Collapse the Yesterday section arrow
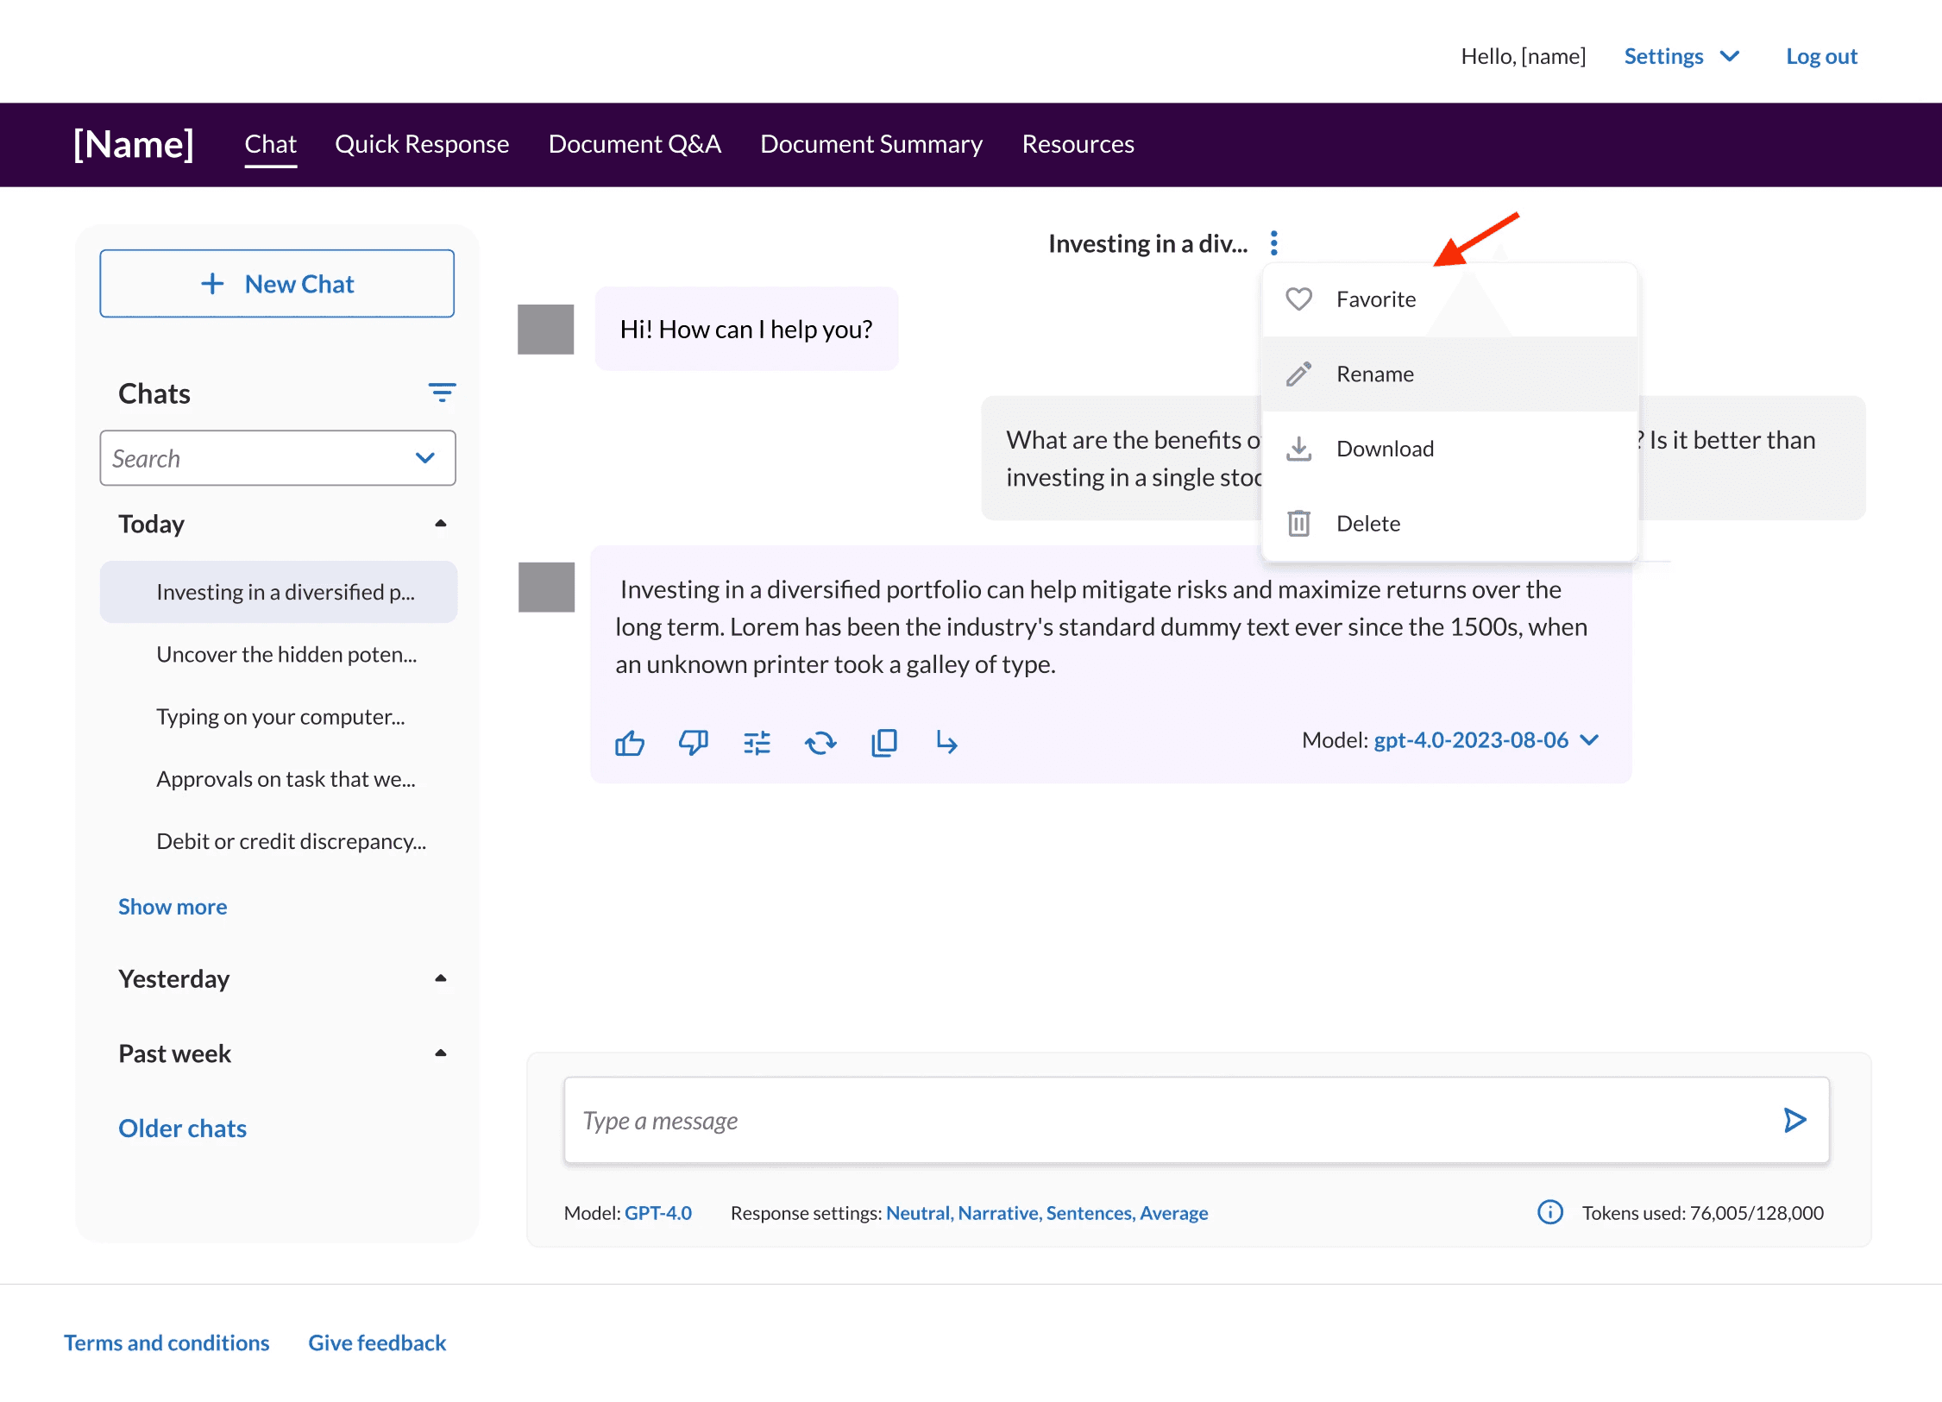Image resolution: width=1942 pixels, height=1402 pixels. point(440,978)
